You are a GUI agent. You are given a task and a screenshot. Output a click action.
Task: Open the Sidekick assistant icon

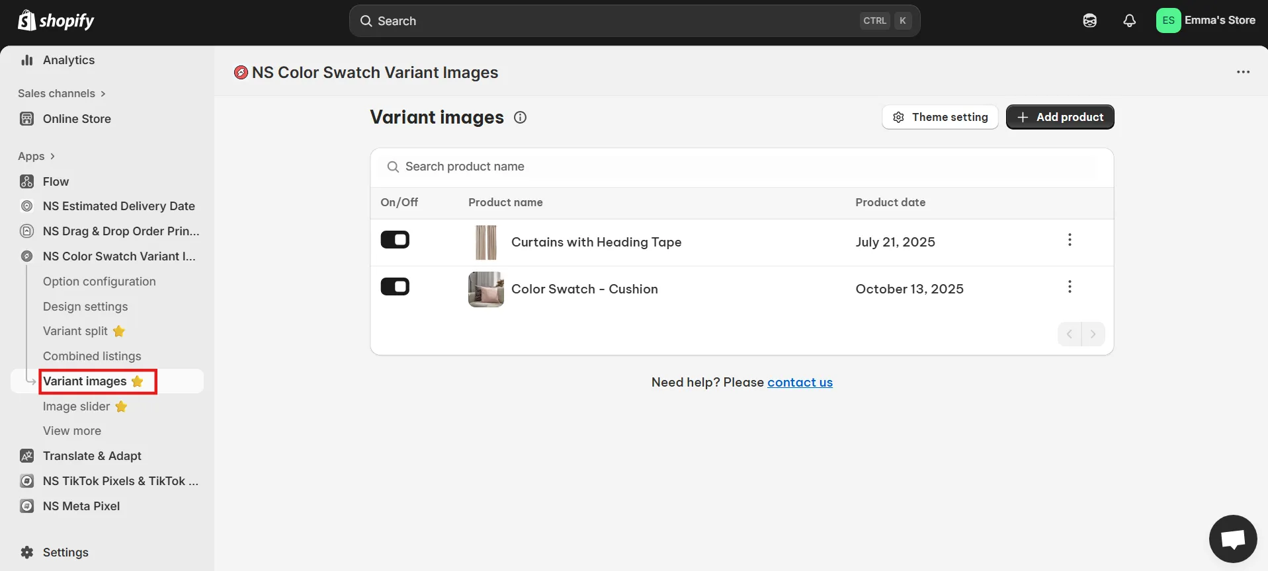(1089, 20)
